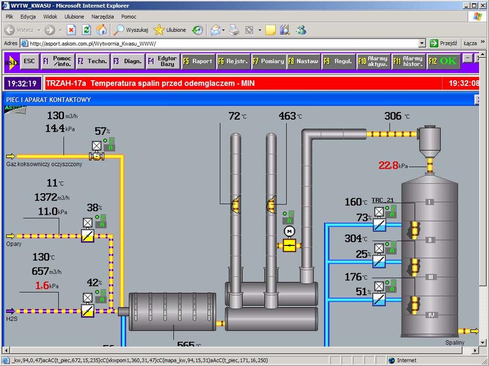Click the crossed box actuator at the H2S valve

[88, 298]
